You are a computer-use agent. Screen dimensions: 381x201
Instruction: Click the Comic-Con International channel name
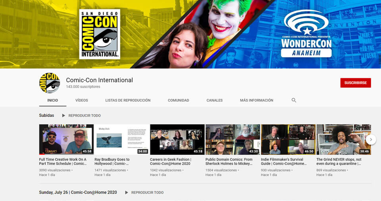pyautogui.click(x=99, y=80)
